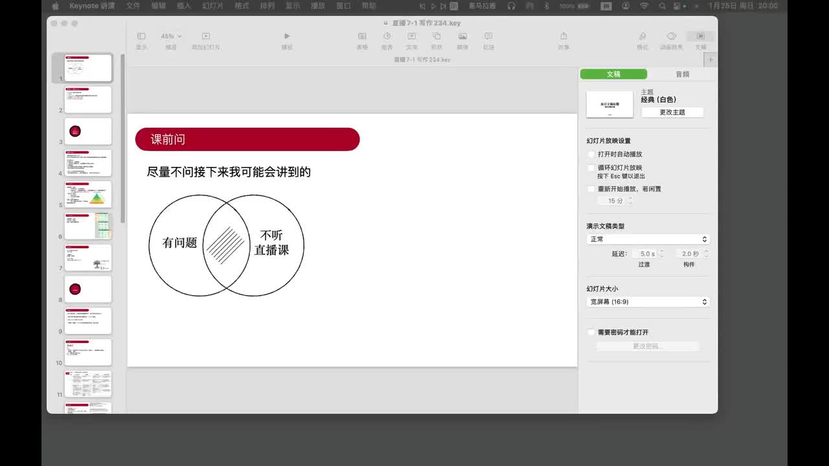Click the 更改密码 button

click(x=648, y=346)
